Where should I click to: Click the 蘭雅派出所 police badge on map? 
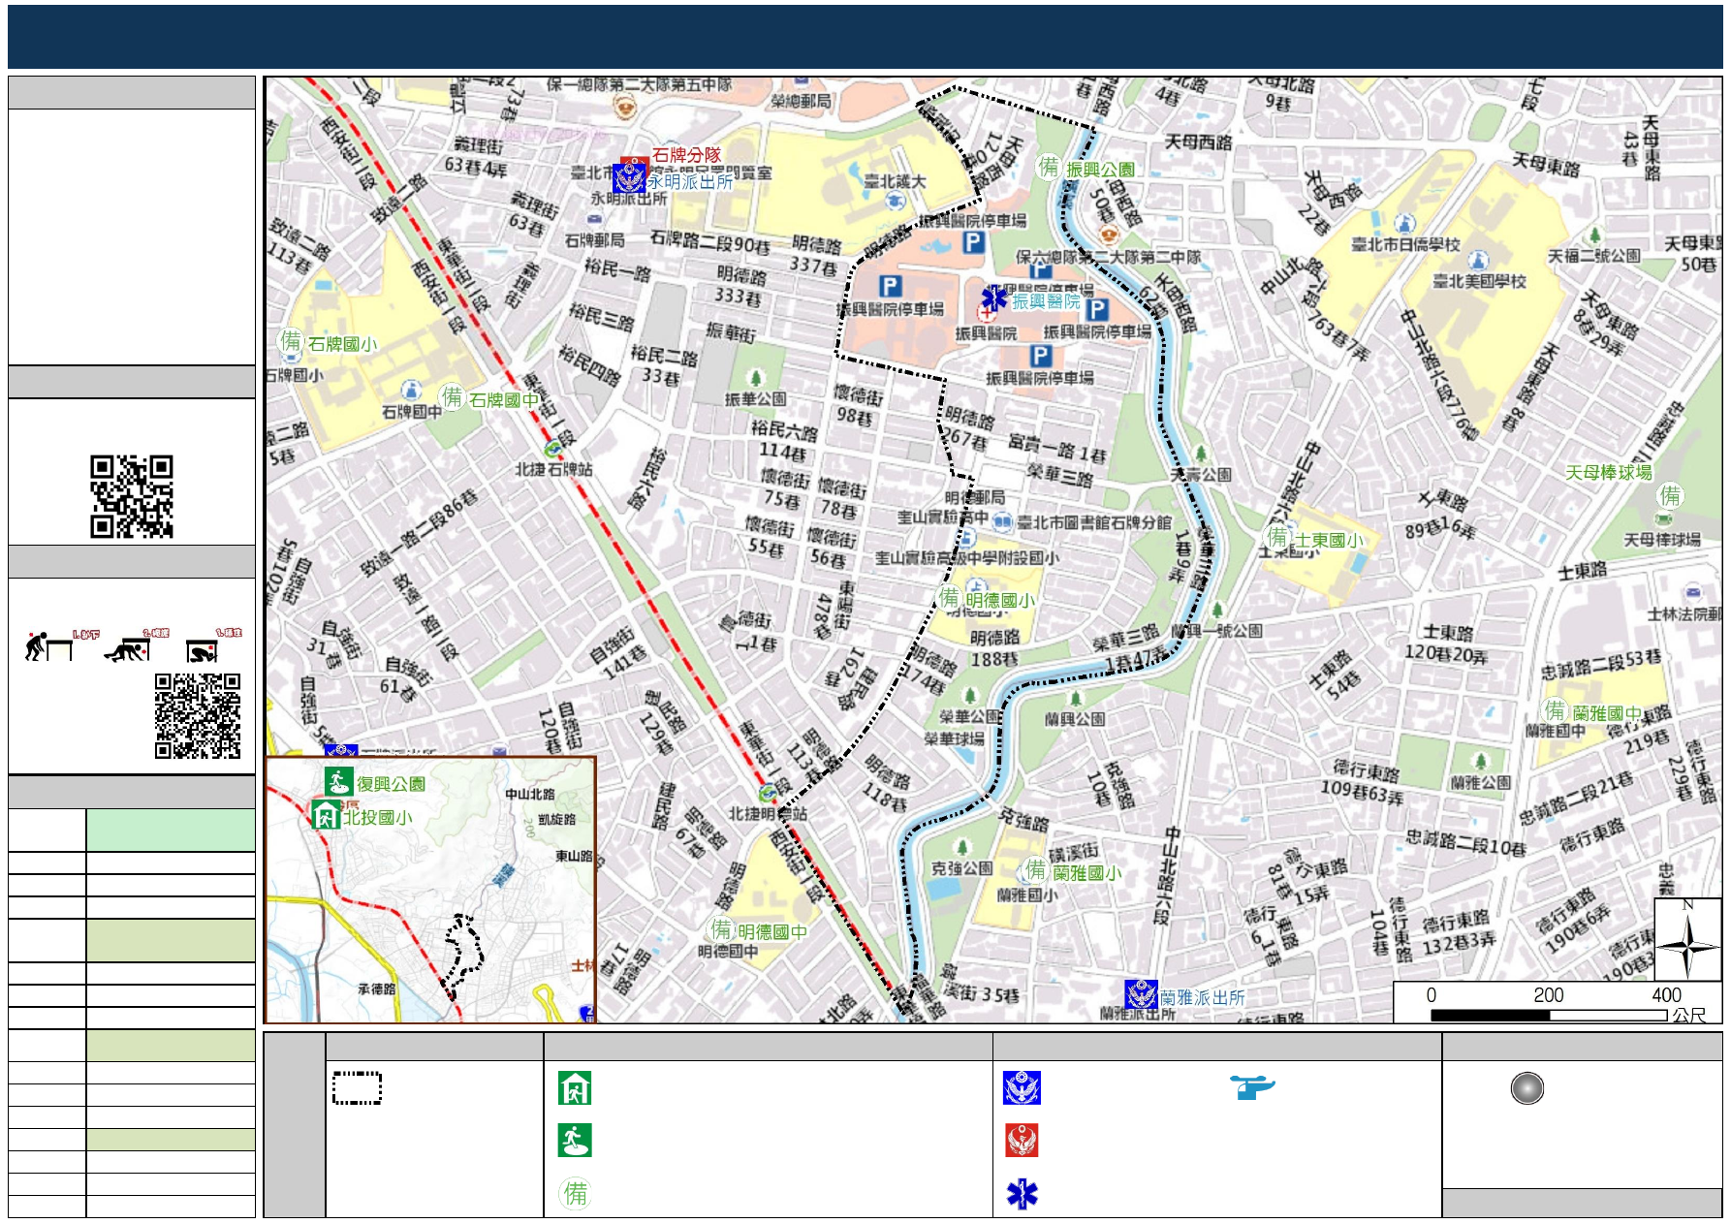click(1141, 995)
